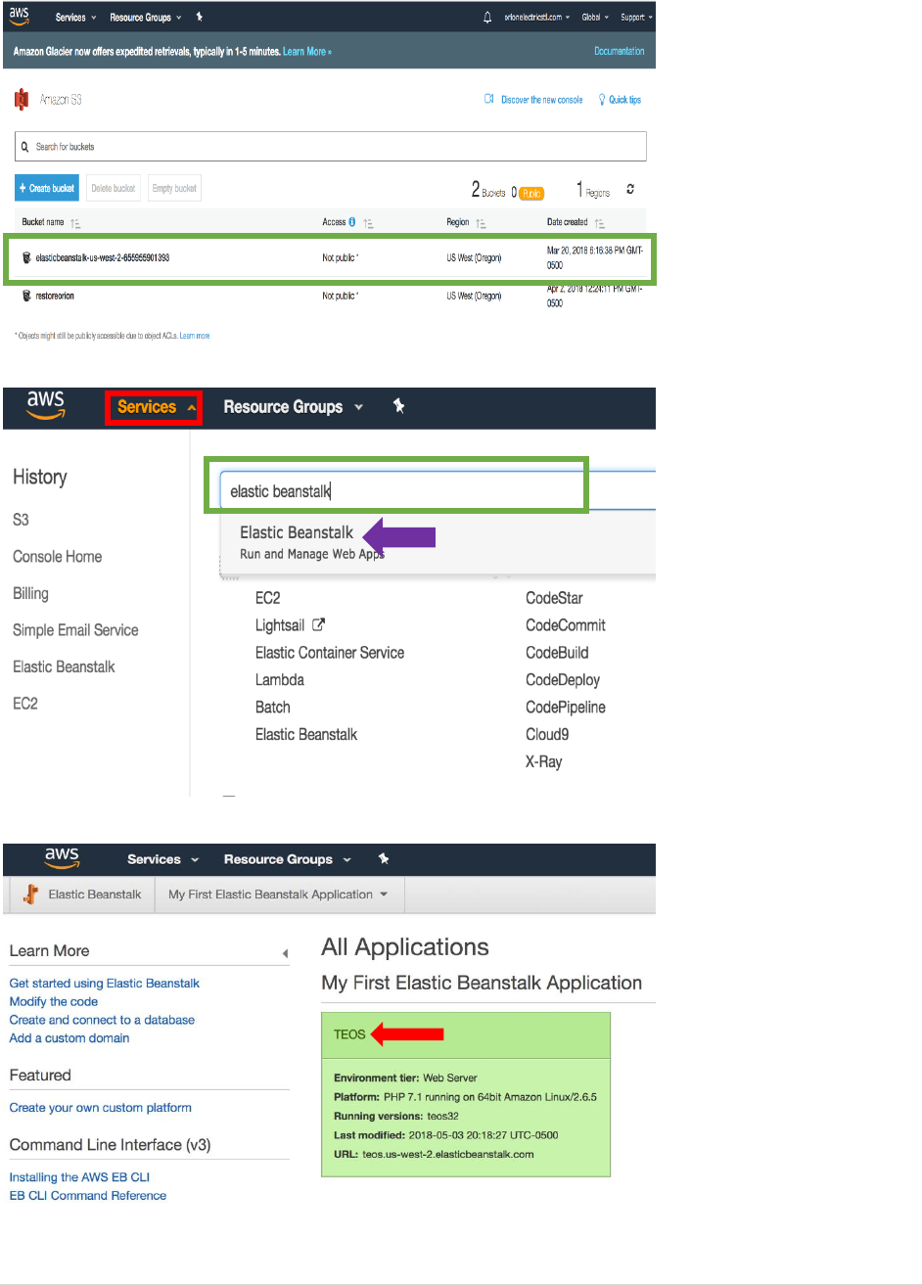The width and height of the screenshot is (922, 1285).
Task: Click the pin icon next to large Resource Groups
Action: [398, 407]
